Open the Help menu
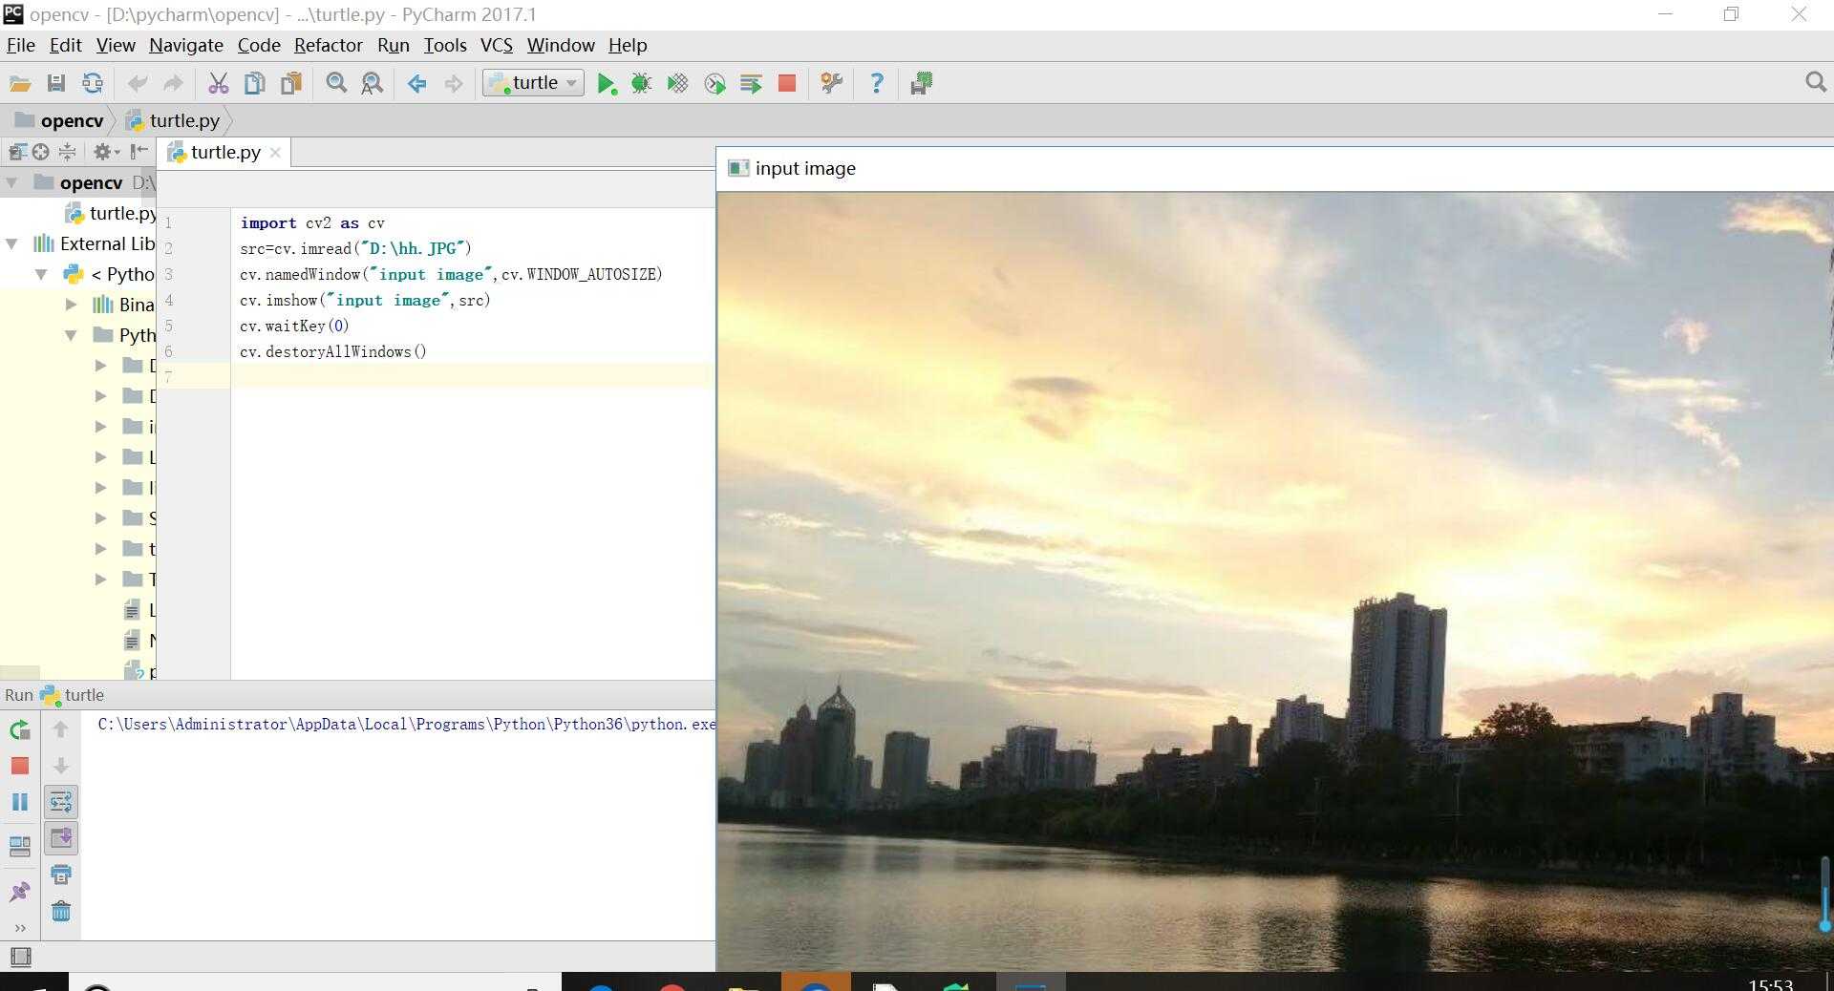This screenshot has width=1834, height=991. [628, 45]
